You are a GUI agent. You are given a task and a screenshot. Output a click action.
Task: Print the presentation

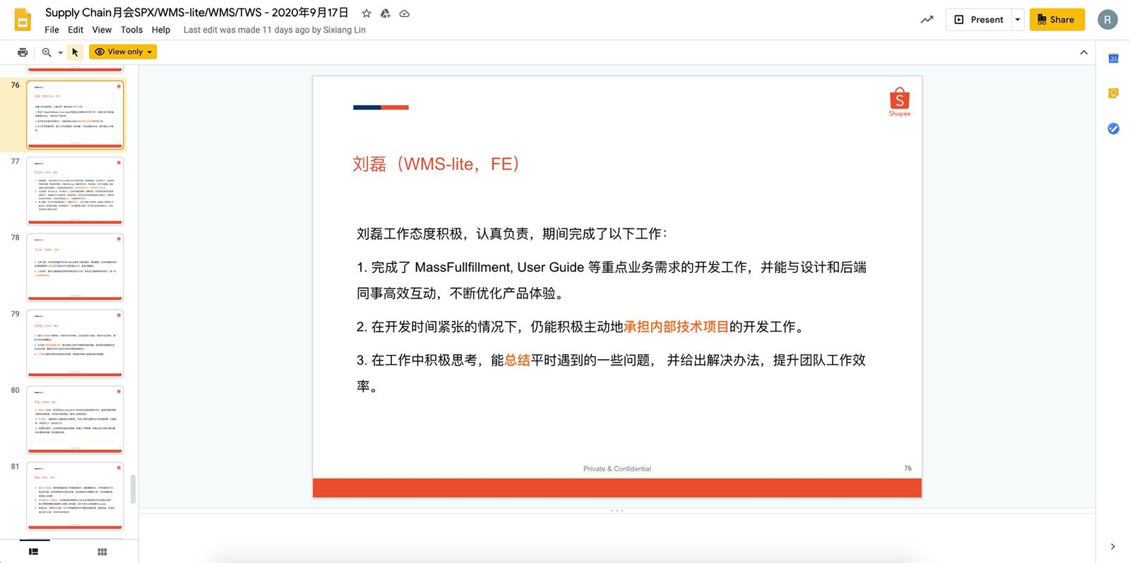pyautogui.click(x=23, y=52)
